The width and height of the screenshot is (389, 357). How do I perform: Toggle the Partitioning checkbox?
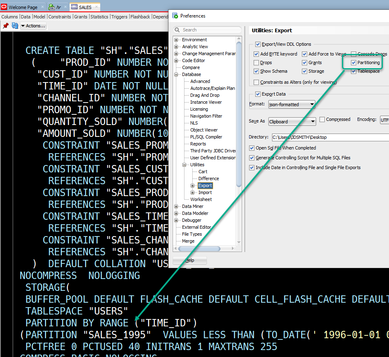tap(353, 62)
